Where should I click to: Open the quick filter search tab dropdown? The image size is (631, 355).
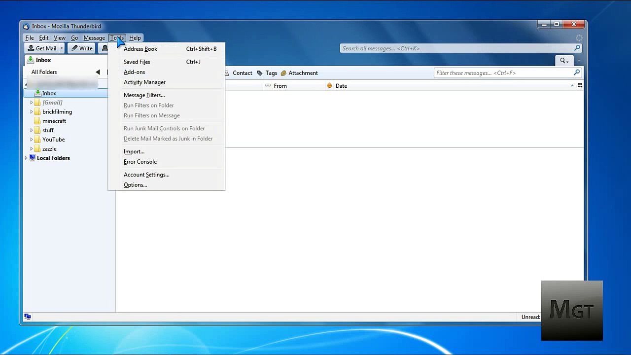click(564, 61)
